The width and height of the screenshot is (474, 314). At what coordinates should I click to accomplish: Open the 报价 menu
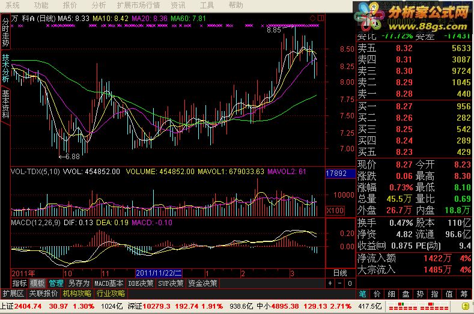70,5
